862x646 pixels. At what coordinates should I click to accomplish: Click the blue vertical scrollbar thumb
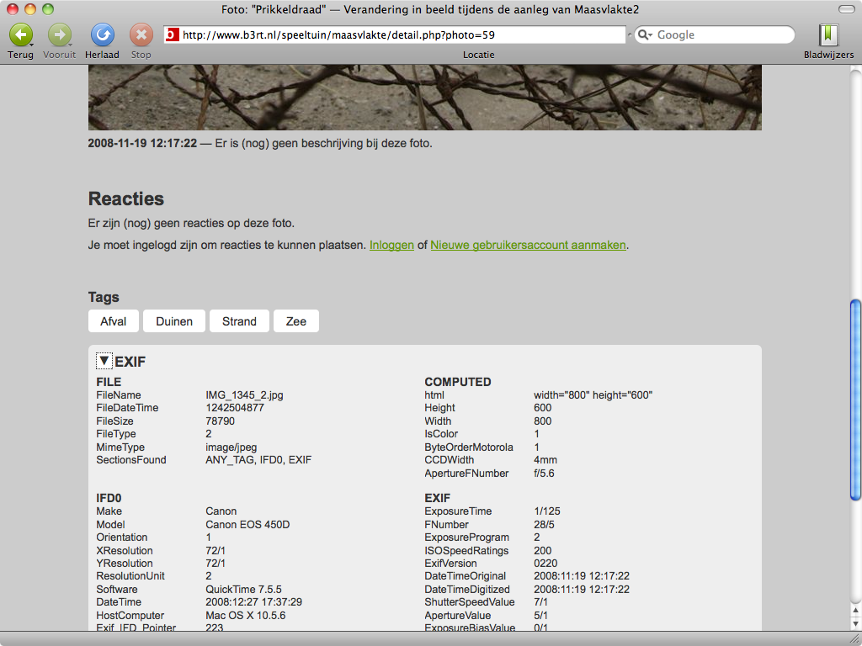[x=855, y=400]
